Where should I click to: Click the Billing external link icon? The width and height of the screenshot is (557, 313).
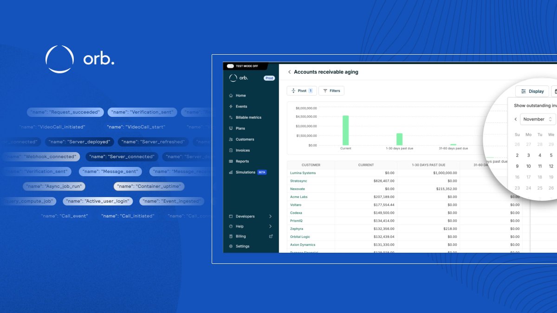[271, 236]
